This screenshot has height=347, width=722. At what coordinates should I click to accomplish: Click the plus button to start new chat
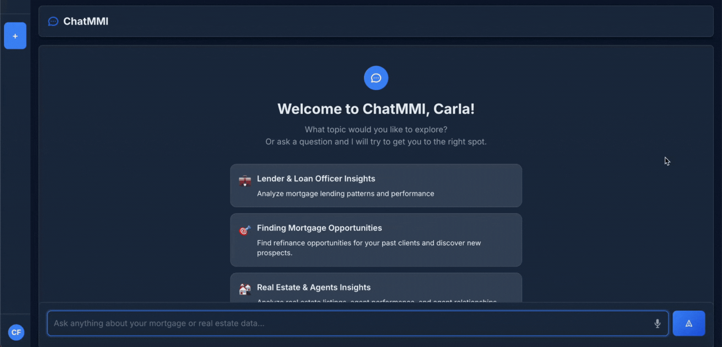(15, 36)
